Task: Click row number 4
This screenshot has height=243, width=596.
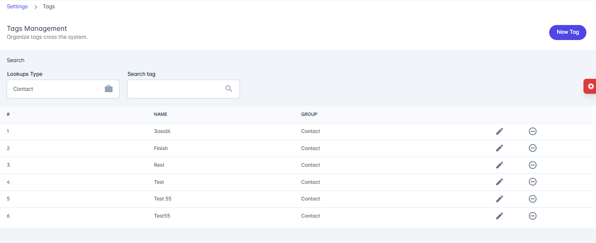Action: click(8, 182)
